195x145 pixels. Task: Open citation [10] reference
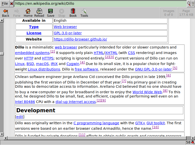(155, 127)
